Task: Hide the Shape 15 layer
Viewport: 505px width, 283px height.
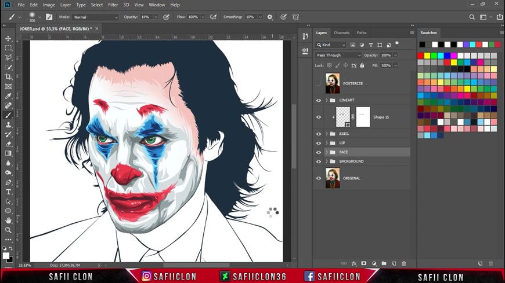Action: click(319, 117)
